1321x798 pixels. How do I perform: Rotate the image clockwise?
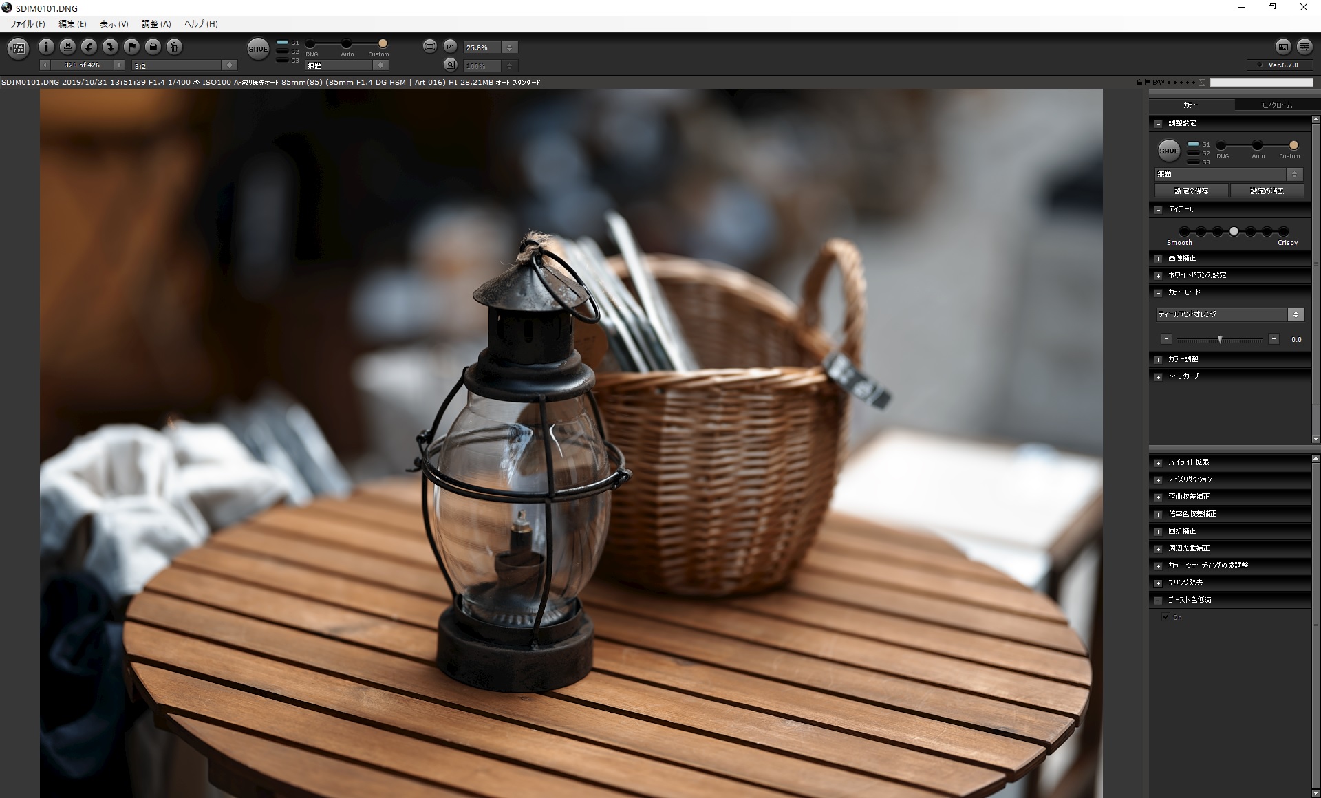tap(109, 46)
